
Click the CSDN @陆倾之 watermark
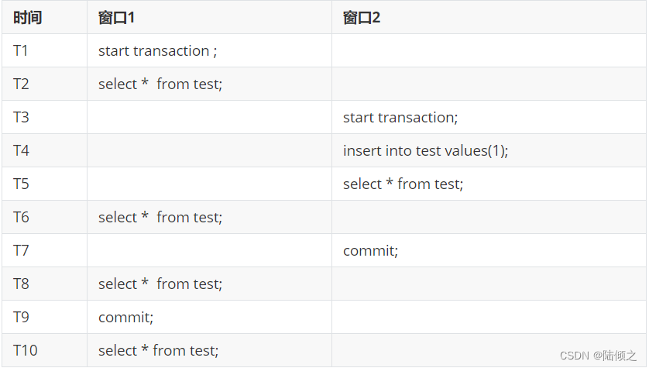pos(598,355)
